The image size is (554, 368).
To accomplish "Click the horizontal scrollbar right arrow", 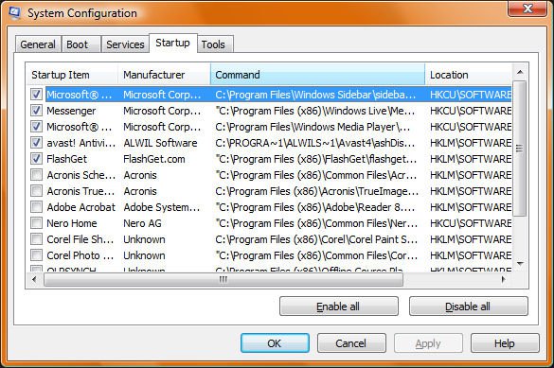I will pyautogui.click(x=504, y=279).
